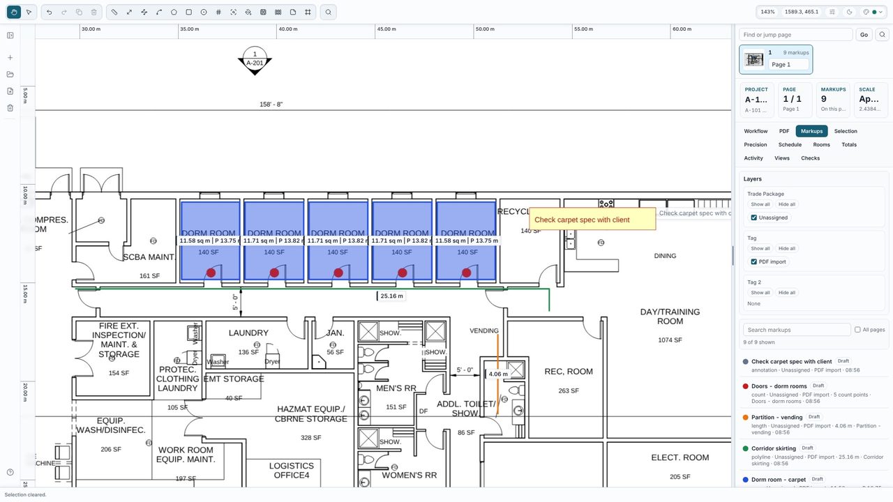Choose the circle-with-dot count tool
This screenshot has width=893, height=502.
tap(204, 12)
